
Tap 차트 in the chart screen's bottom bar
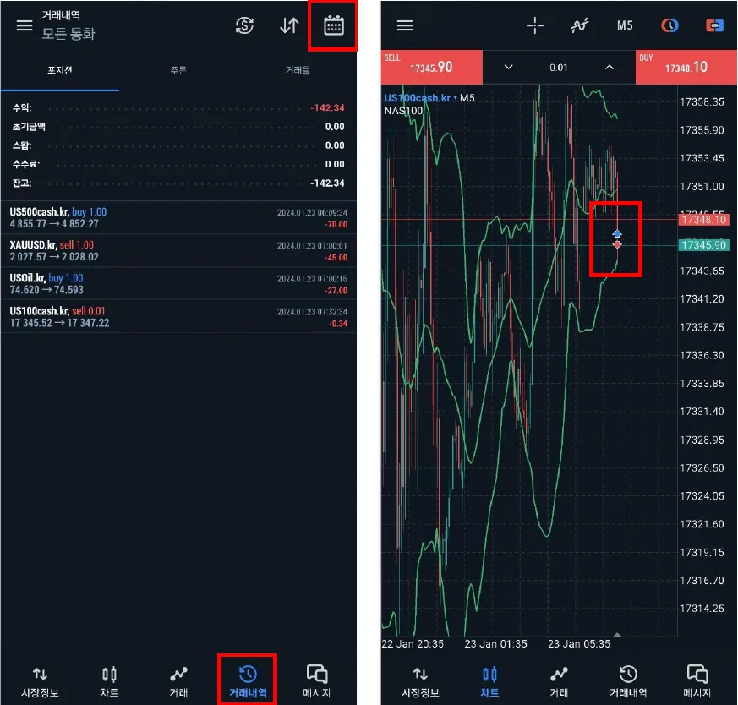pos(489,682)
